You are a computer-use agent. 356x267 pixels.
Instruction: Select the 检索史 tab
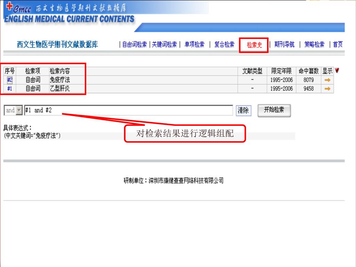coord(254,45)
